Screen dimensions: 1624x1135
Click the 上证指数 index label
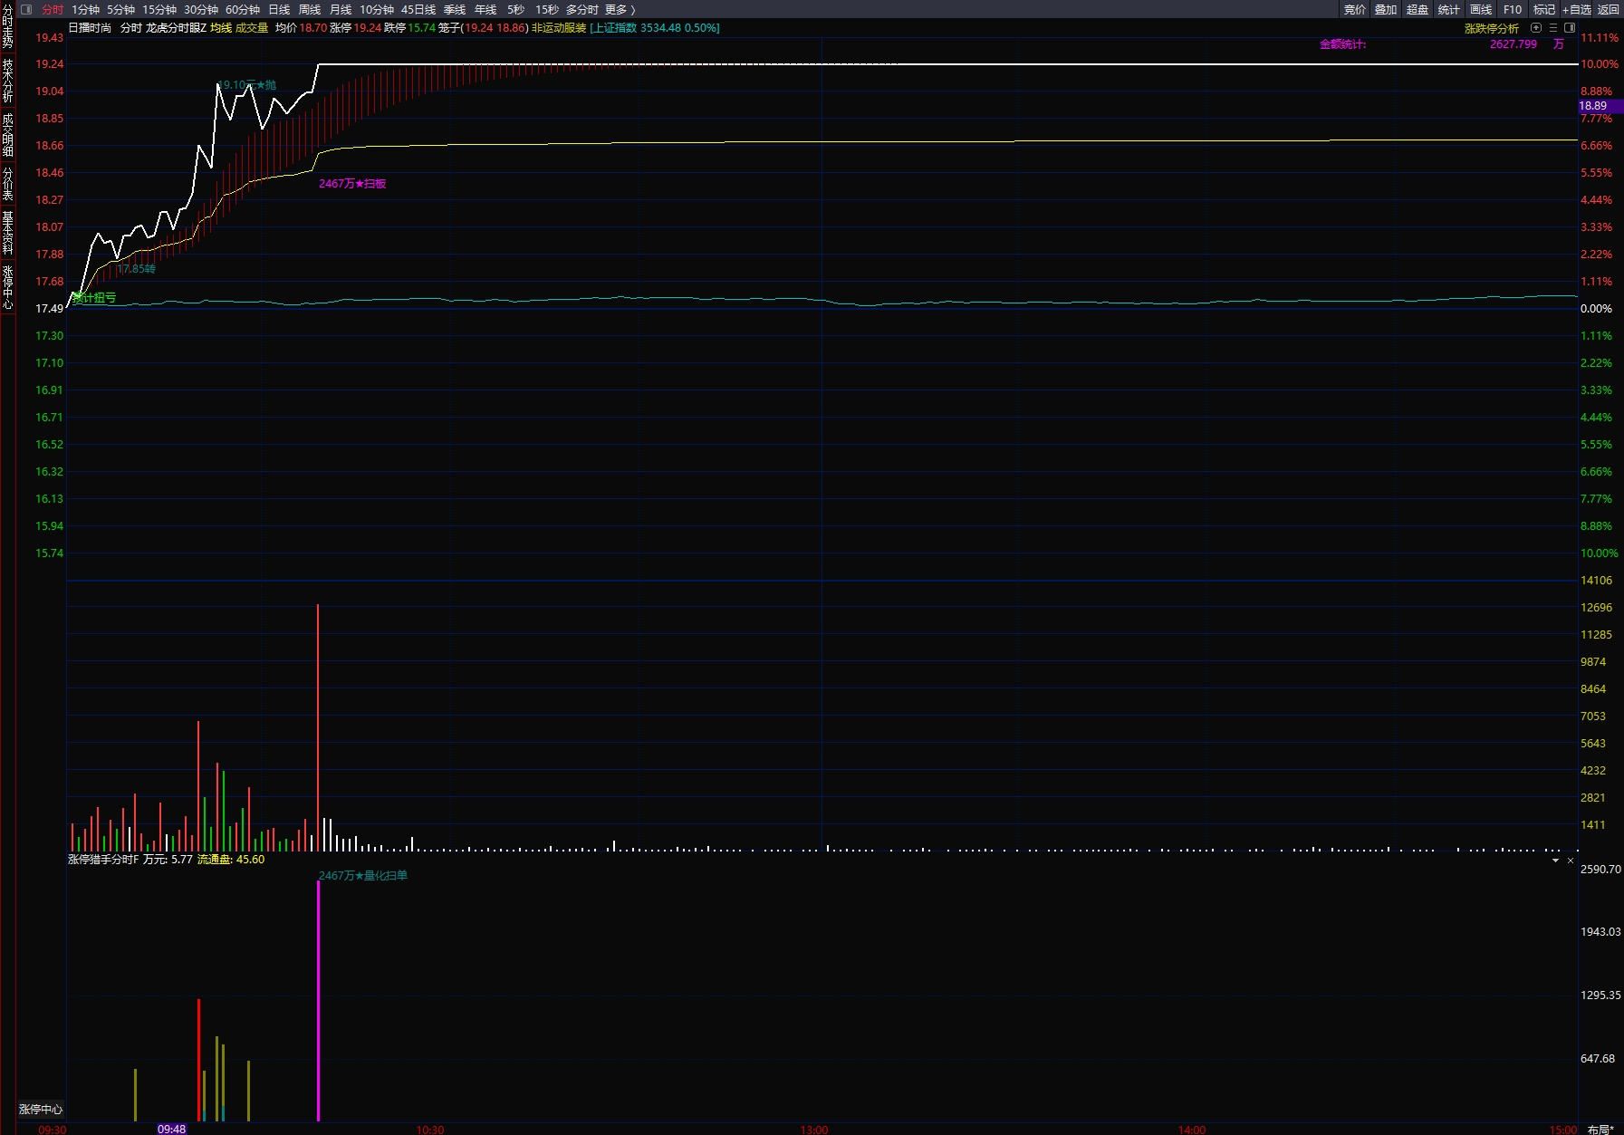coord(615,28)
